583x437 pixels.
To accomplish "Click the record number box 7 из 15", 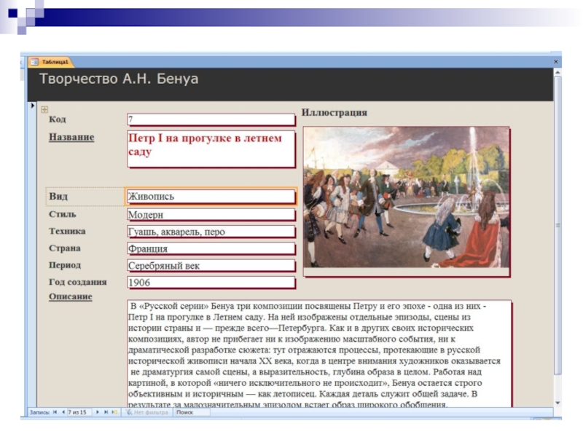I will 79,412.
